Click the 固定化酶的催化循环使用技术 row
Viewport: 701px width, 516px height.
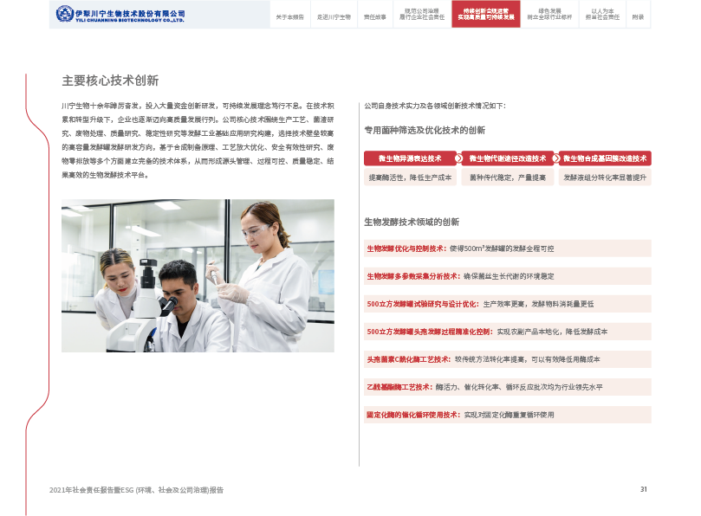(x=507, y=415)
